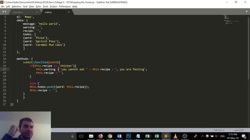Click the 'else' keyword on line 21
Image resolution: width=250 pixels, height=140 pixels.
33,83
